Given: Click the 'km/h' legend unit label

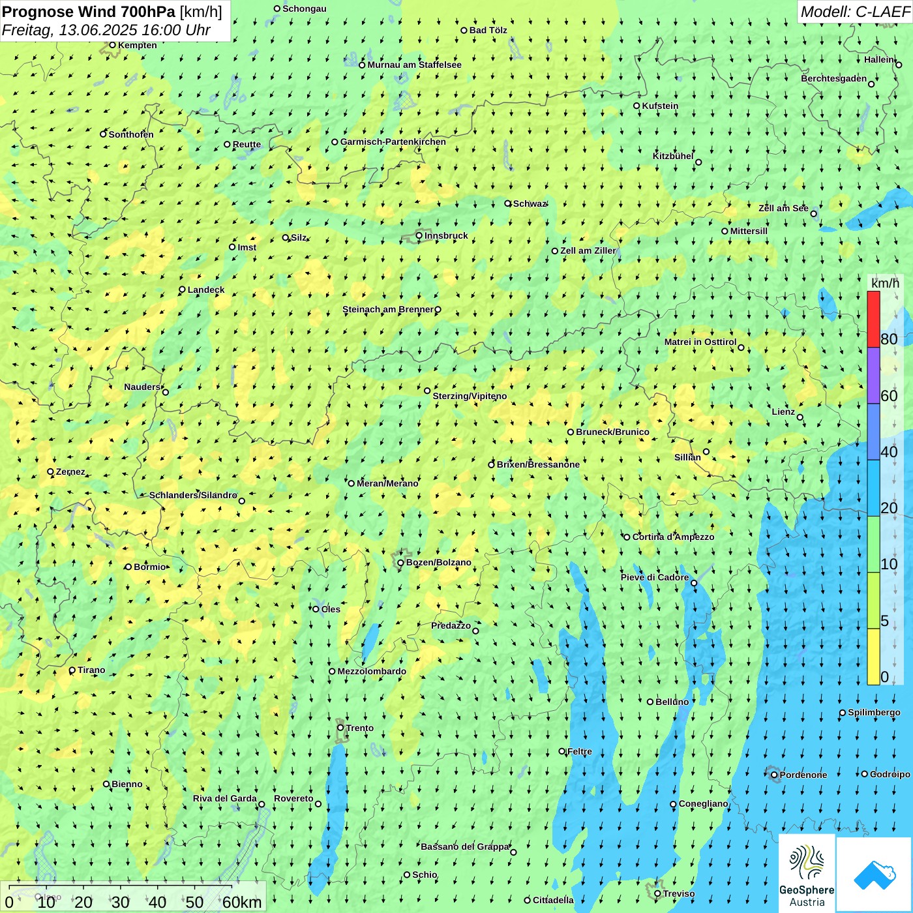Looking at the screenshot, I should click(x=885, y=283).
